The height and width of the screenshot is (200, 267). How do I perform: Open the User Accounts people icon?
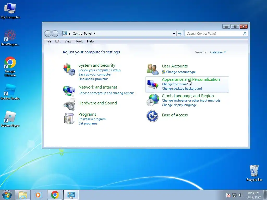coord(153,69)
